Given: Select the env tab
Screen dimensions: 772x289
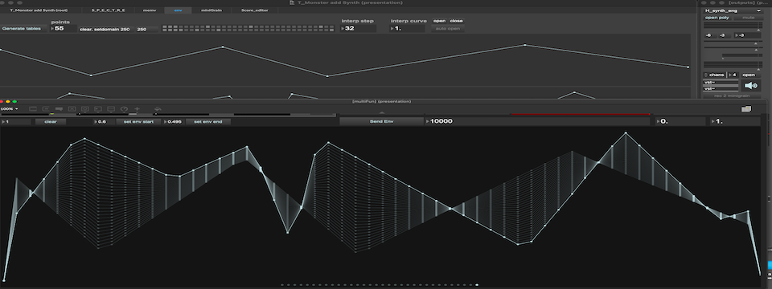Looking at the screenshot, I should coord(178,10).
